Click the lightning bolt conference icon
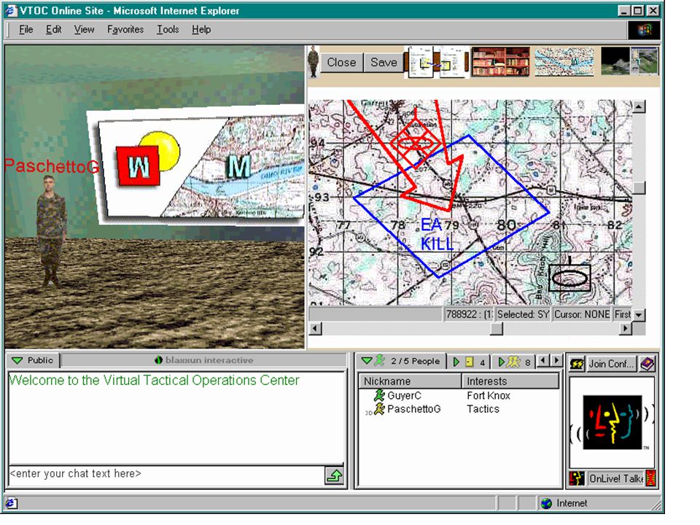Image resolution: width=700 pixels, height=525 pixels. (577, 365)
